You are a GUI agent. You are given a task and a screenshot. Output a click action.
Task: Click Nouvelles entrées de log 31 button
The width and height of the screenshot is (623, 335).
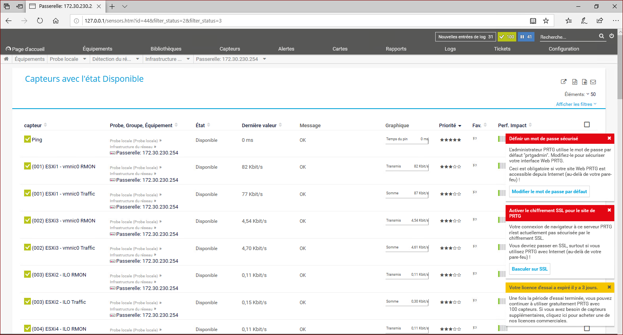tap(466, 37)
